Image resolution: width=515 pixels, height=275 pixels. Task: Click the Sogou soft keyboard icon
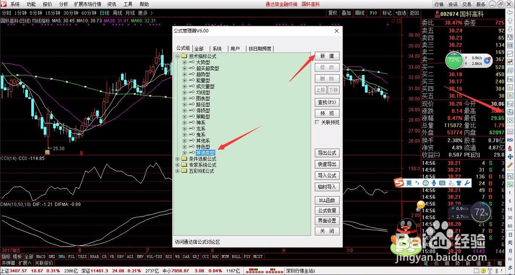tap(442, 183)
